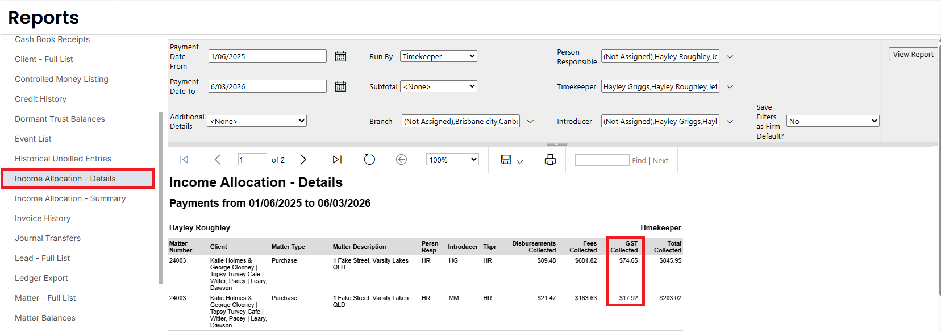Screen dimensions: 941x332
Task: Open Save Filters as Firm Default dropdown
Action: click(x=832, y=121)
